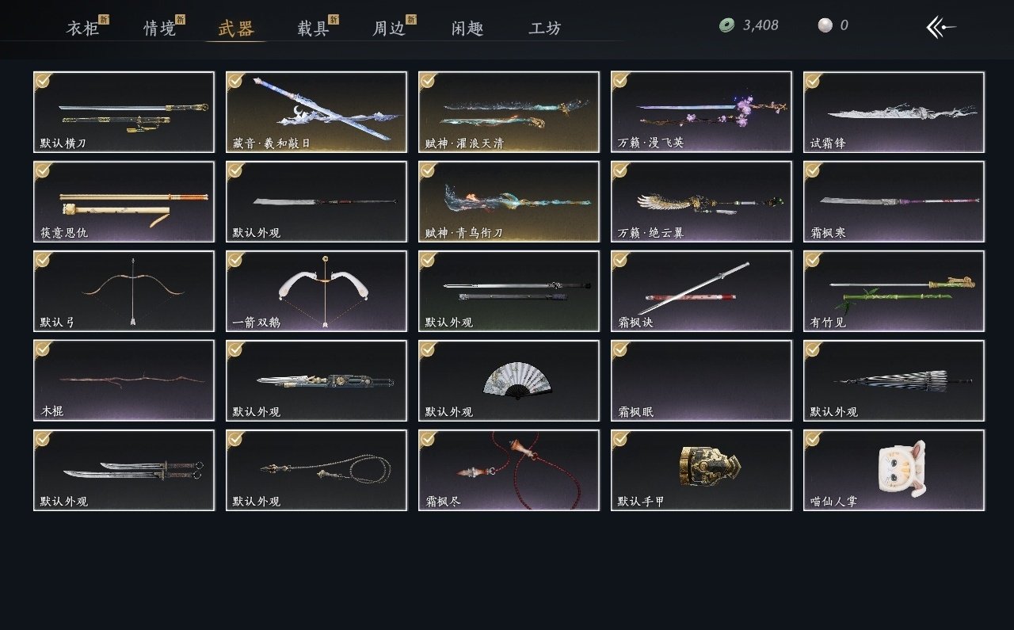Open the 衣柜 wardrobe tab

point(82,29)
